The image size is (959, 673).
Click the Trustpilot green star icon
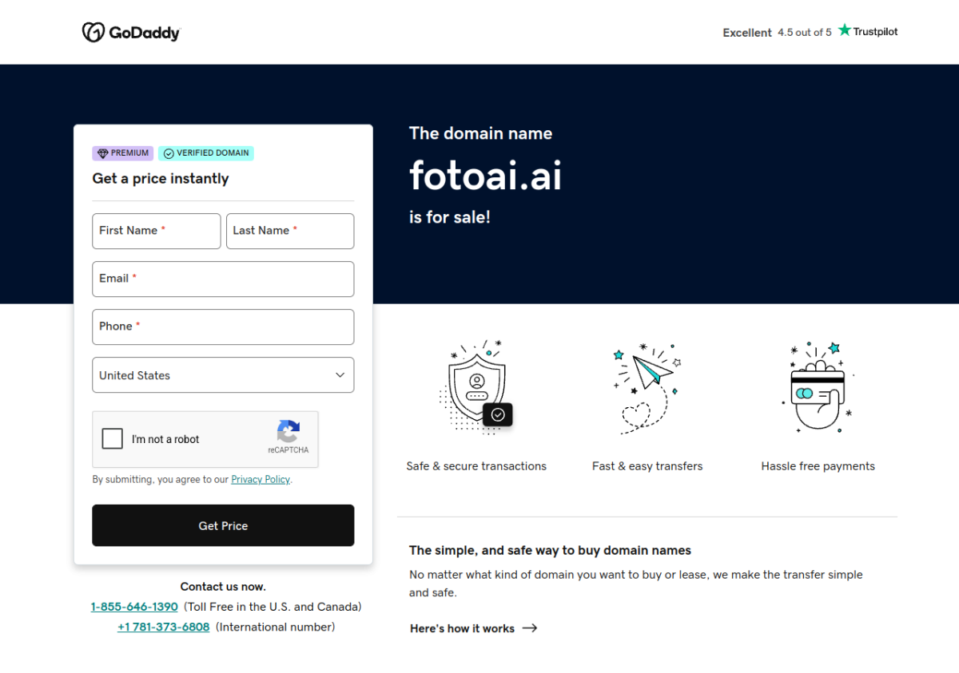tap(845, 30)
